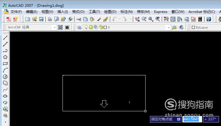Select the Arc tool
Viewport: 221px width, 126px height.
[x=5, y=70]
